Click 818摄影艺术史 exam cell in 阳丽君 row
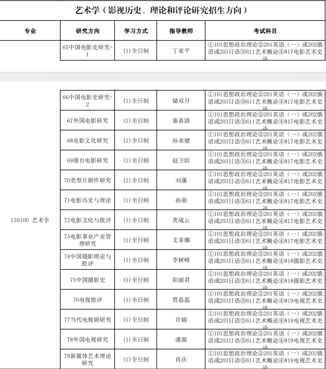Image resolution: width=326 pixels, height=369 pixels. coord(265,280)
